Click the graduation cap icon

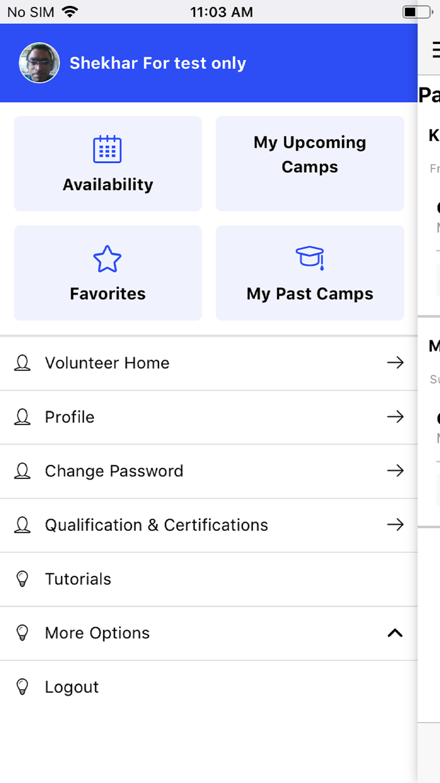coord(310,257)
